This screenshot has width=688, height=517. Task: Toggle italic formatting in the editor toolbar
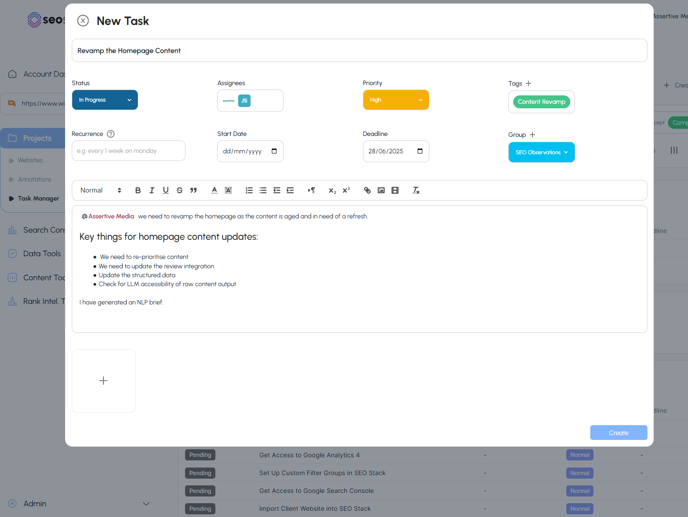(152, 190)
